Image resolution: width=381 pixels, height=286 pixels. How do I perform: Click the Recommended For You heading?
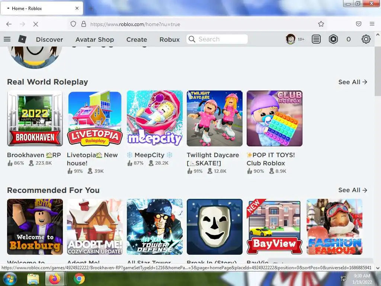point(54,190)
